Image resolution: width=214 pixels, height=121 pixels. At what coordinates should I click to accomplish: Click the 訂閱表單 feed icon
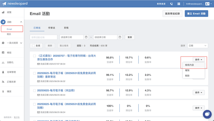click(x=3, y=82)
